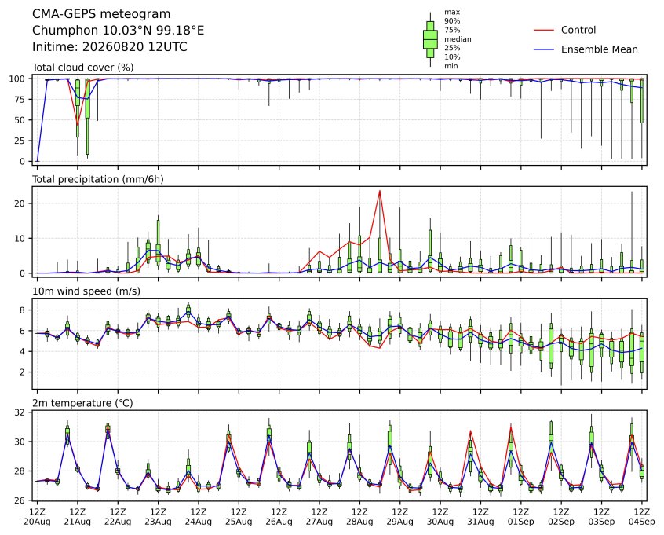Click the red control precipitation peak near 29Aug
664x535 pixels.
pos(379,192)
